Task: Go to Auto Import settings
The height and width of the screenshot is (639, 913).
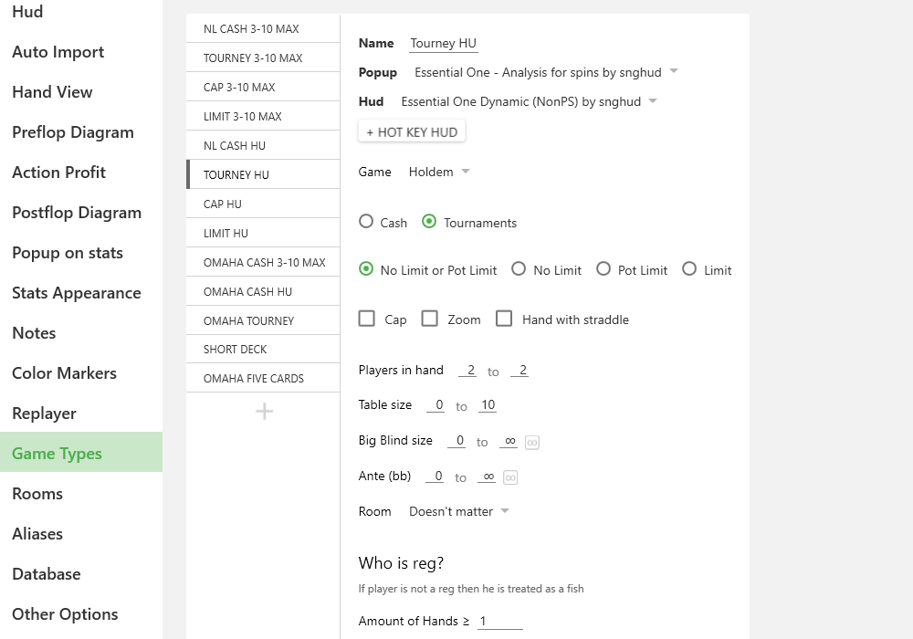Action: tap(81, 52)
